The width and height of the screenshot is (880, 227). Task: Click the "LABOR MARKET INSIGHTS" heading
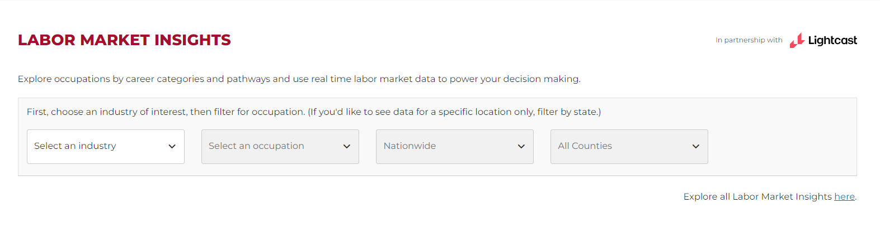tap(124, 40)
